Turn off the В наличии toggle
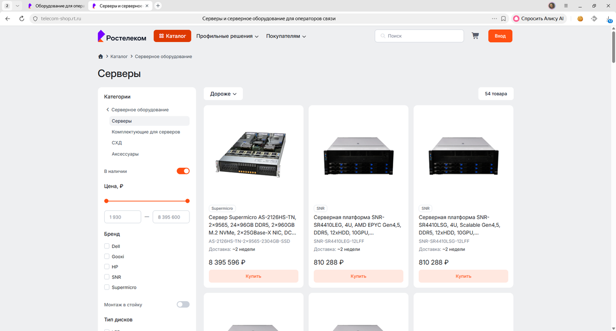 pos(183,171)
